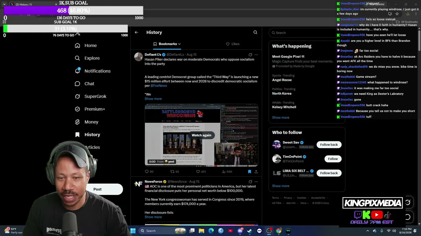The image size is (421, 236).
Task: Show more accounts in Who to follow
Action: tap(281, 186)
